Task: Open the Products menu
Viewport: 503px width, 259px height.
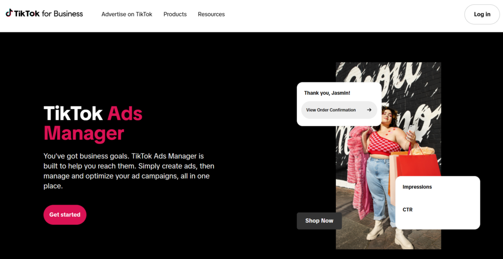Action: (175, 14)
